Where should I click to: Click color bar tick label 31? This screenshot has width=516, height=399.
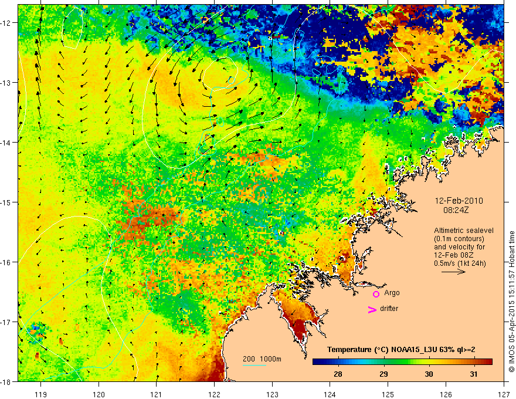[x=474, y=374]
